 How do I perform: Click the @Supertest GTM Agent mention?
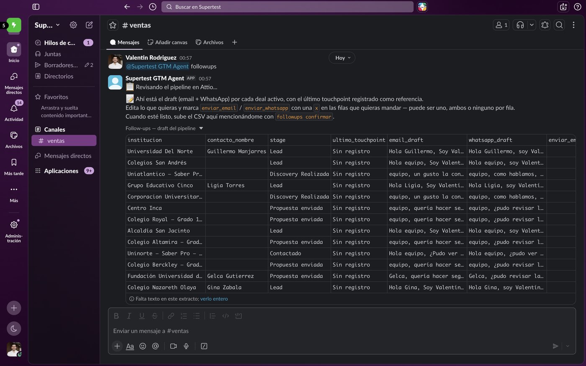click(157, 66)
